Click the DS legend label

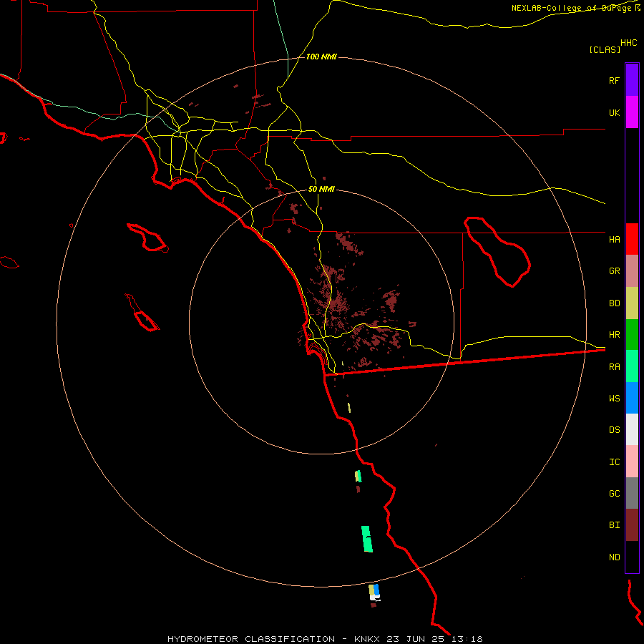click(x=614, y=430)
